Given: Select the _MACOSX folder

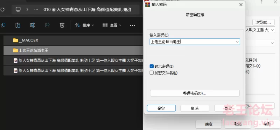Looking at the screenshot, I should coord(73,40).
